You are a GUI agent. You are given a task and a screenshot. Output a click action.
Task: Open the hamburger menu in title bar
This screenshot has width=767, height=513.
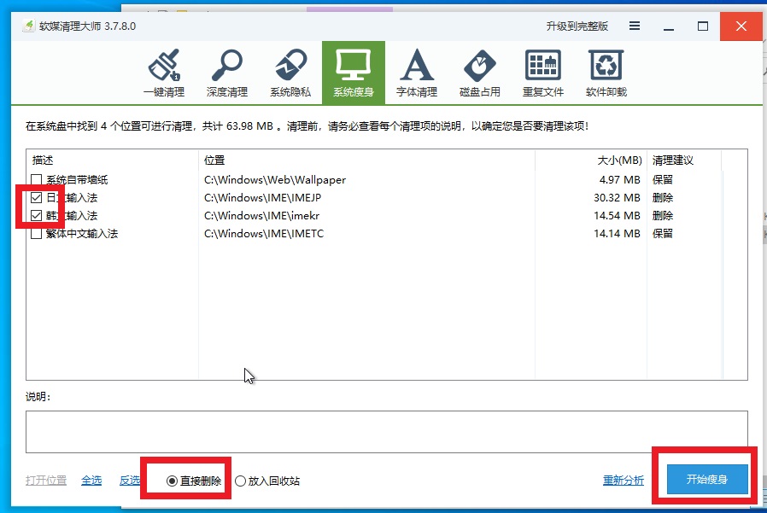pos(635,26)
